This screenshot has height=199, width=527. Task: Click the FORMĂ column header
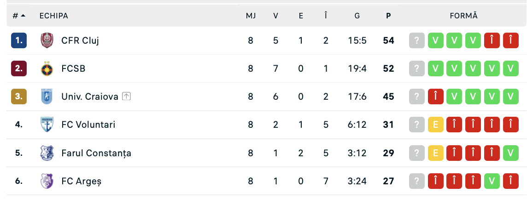[x=464, y=16]
